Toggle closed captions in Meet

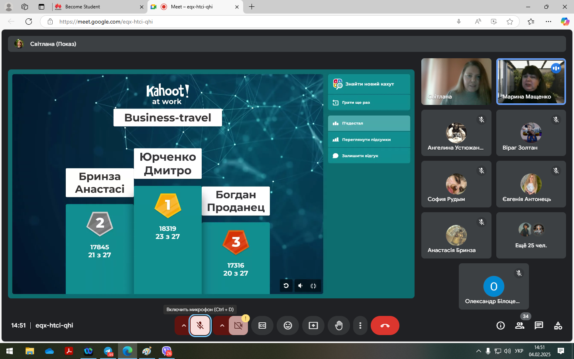click(262, 325)
